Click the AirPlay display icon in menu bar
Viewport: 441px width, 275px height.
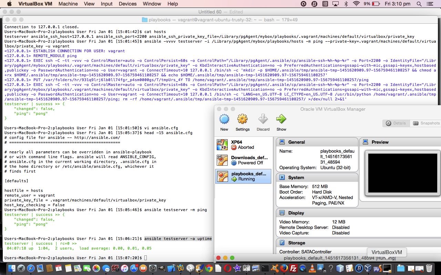click(x=335, y=4)
